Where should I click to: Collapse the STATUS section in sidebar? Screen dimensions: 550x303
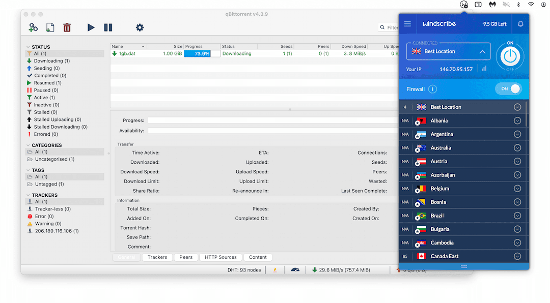coord(29,47)
